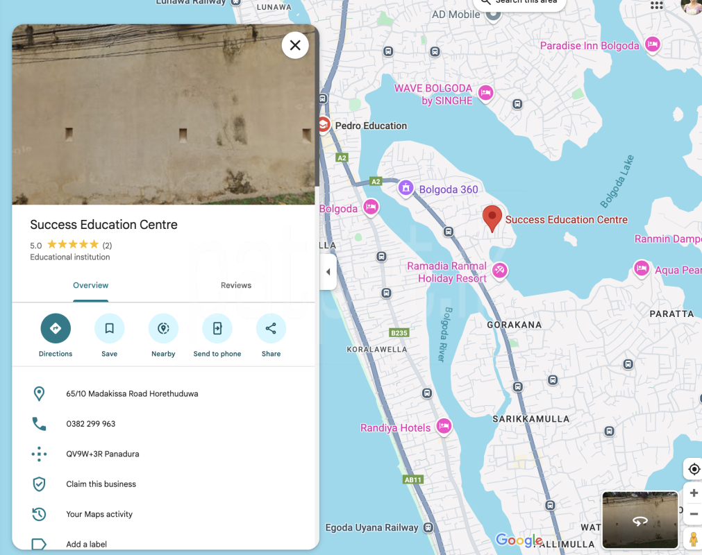Viewport: 702px width, 555px height.
Task: Click the plus code dots icon
Action: click(39, 454)
